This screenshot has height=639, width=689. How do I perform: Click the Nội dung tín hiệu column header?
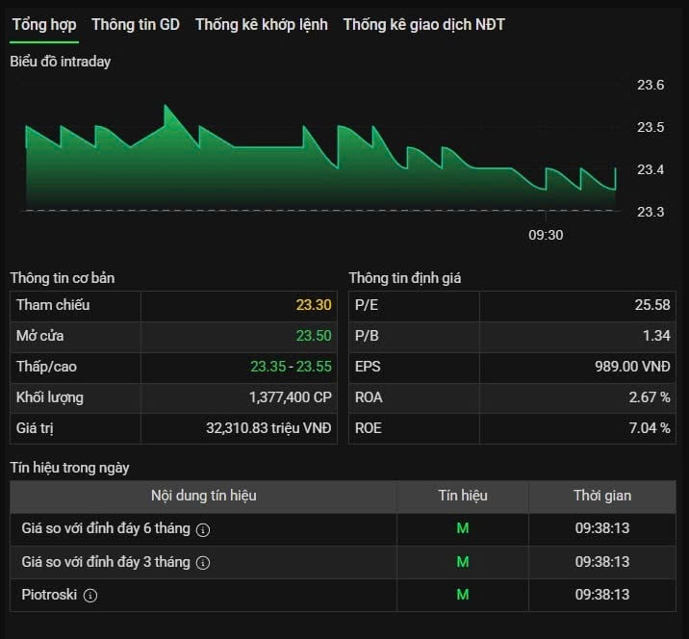pos(203,497)
